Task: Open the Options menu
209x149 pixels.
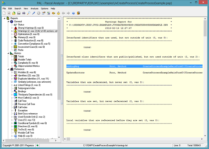Action: point(44,9)
